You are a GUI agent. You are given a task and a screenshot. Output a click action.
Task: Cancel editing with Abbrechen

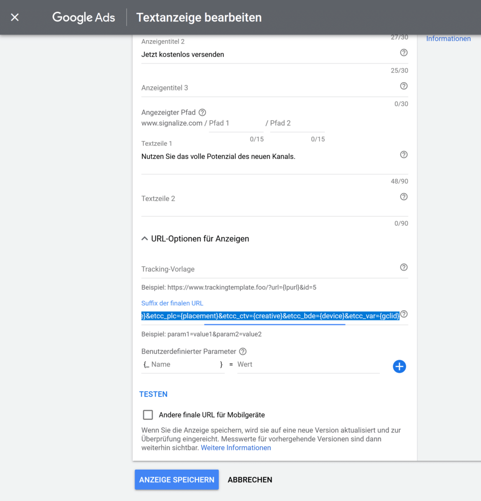point(250,479)
